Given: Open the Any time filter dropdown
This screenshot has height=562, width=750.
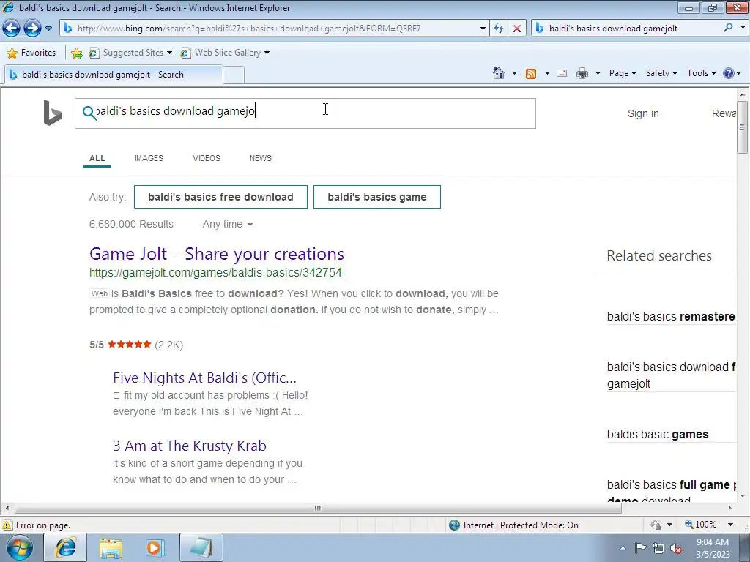Looking at the screenshot, I should [x=227, y=224].
